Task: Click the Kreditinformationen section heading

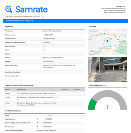Action: coord(13,111)
